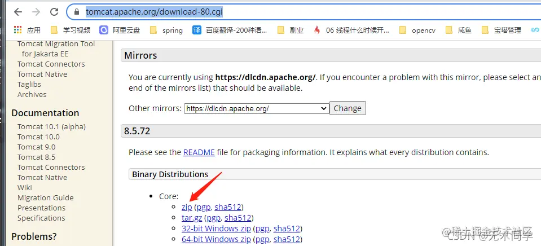Select the Mirrors section heading
Screen dimensions: 541x246
[140, 55]
